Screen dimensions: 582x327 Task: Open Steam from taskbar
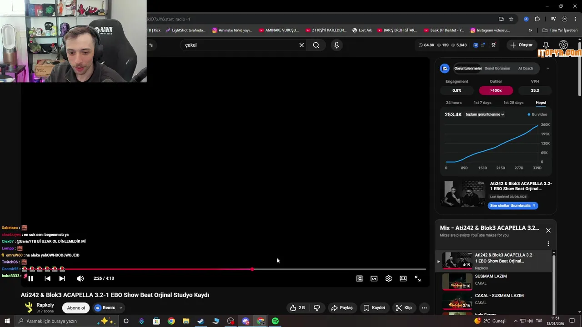(201, 321)
